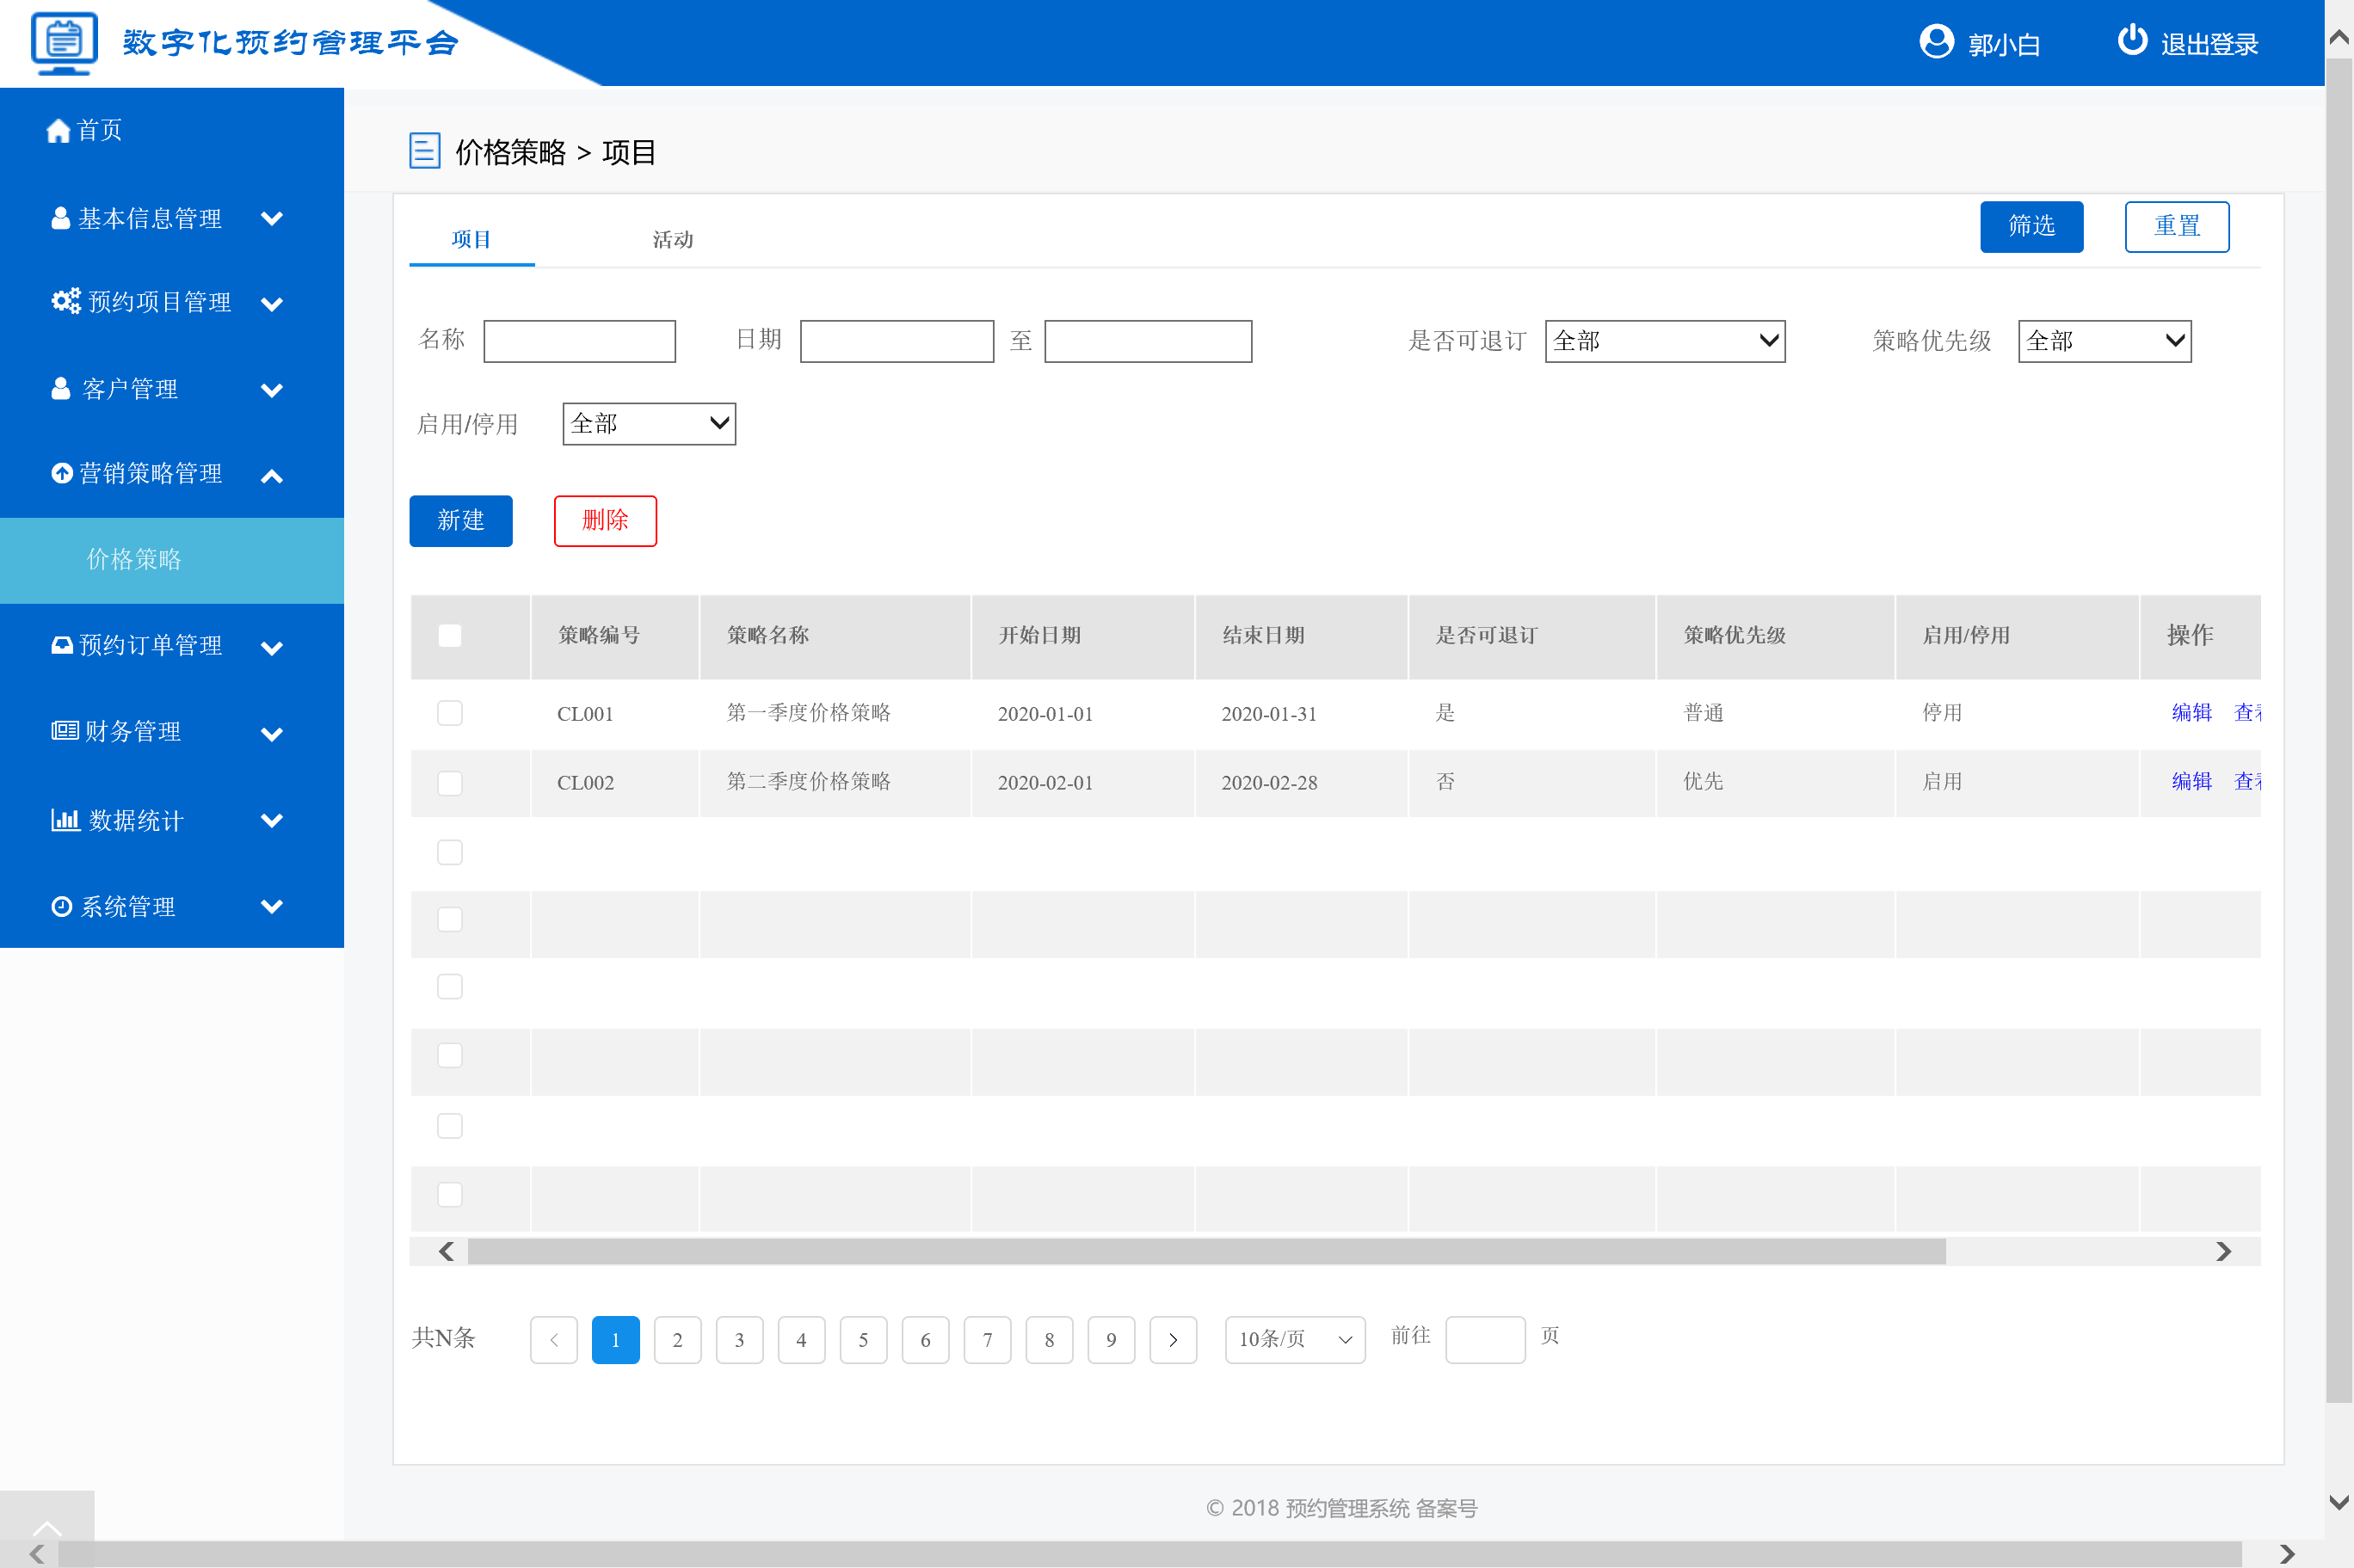2354x1568 pixels.
Task: Select 价格策略 submenu item
Action: (x=172, y=560)
